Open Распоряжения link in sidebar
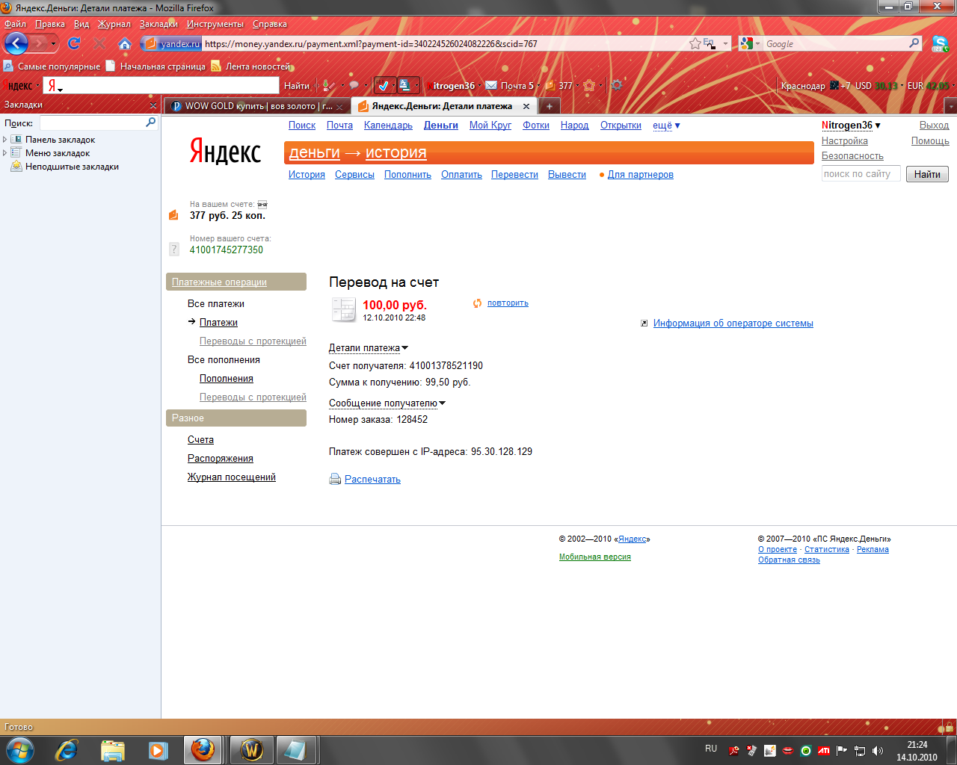 (221, 458)
